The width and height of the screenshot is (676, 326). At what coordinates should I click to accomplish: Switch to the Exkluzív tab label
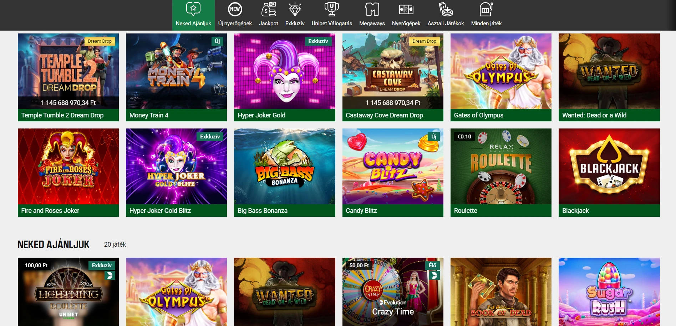(x=295, y=23)
